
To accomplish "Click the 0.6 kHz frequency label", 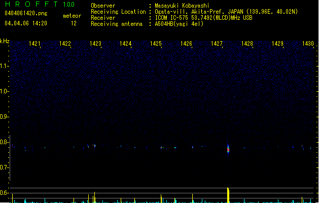I will tap(5, 193).
